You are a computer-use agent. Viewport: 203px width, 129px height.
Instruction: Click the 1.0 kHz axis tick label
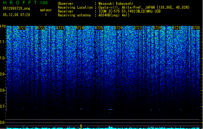click(3, 58)
